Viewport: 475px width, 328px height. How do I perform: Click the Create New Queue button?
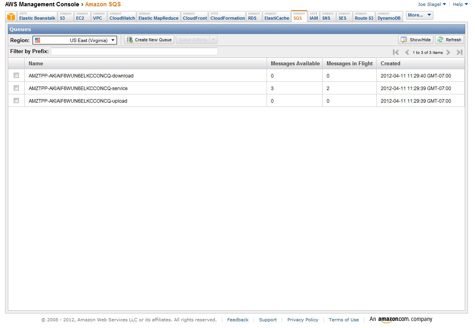point(149,40)
